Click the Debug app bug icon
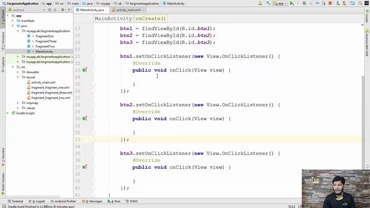Screen dimensions: 370x208 tap(305, 3)
